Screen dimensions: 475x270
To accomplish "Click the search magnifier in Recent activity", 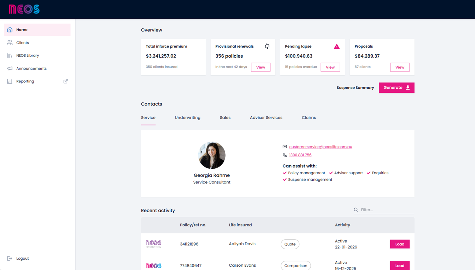I will [x=356, y=210].
